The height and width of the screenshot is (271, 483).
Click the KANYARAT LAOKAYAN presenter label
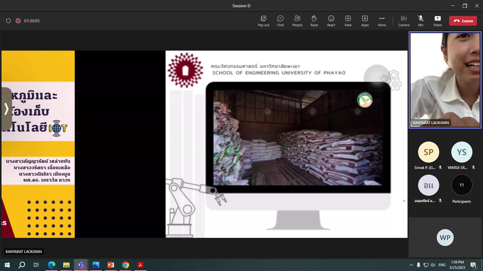click(24, 251)
